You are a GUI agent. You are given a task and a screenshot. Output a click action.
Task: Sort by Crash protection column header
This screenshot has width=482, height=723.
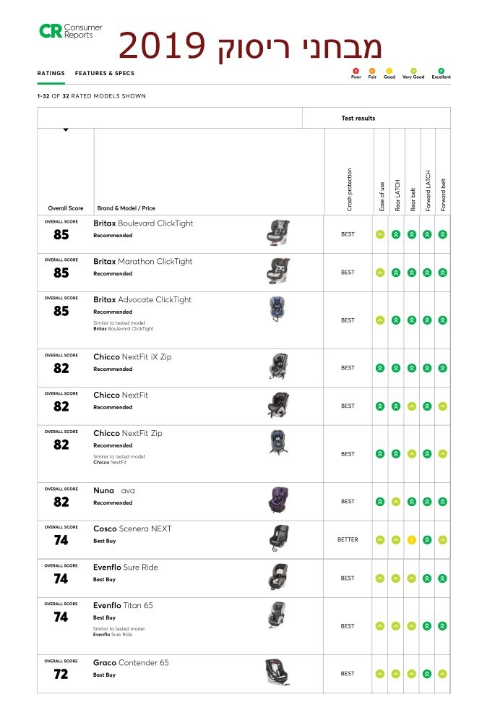(349, 189)
